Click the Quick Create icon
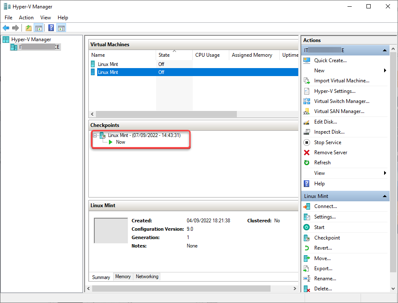Screen dimensions: 398x303 (x=307, y=61)
